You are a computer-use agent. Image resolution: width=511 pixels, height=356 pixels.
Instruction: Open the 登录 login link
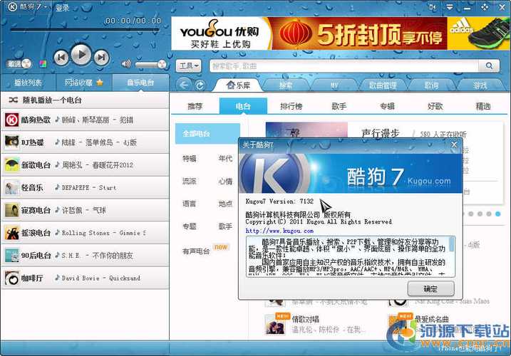pos(62,8)
